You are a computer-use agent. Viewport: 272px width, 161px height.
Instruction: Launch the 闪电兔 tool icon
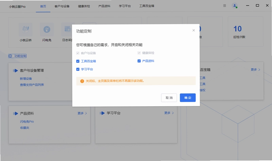click(x=47, y=29)
